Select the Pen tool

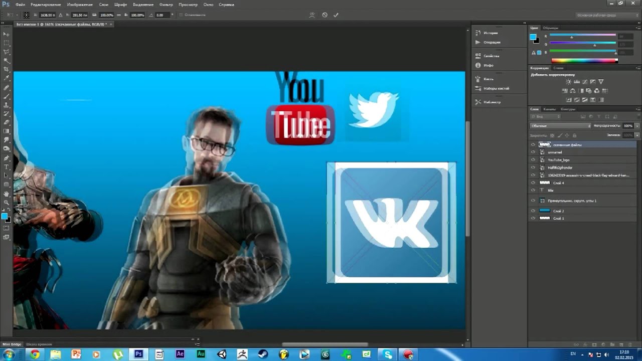[7, 157]
